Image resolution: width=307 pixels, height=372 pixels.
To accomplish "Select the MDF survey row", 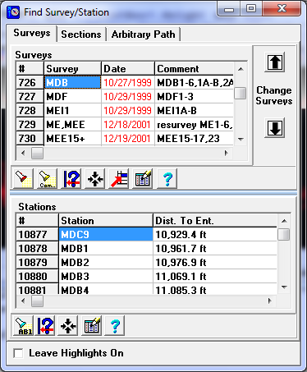I will 125,97.
